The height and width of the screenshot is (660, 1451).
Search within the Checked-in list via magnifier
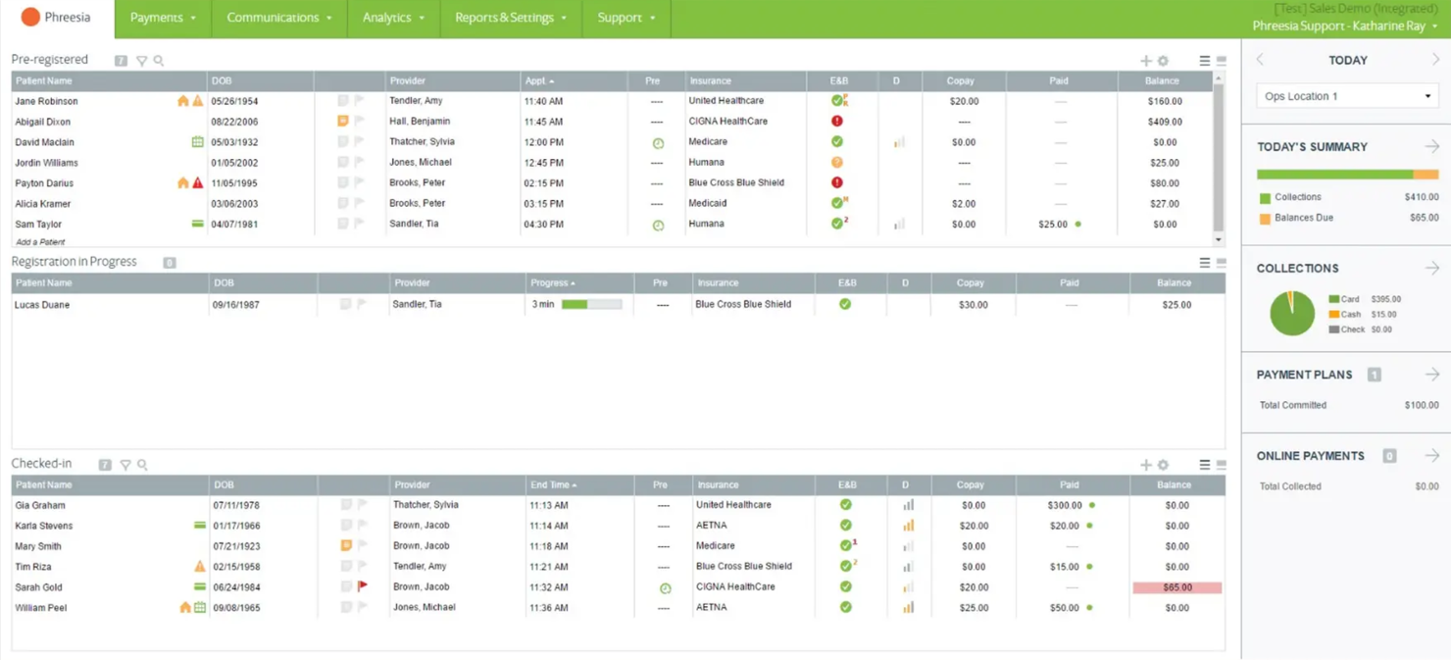point(142,465)
